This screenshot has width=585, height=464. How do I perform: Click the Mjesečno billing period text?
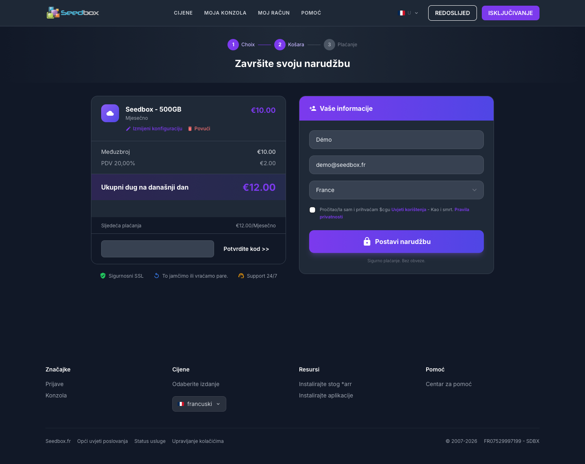pyautogui.click(x=136, y=118)
